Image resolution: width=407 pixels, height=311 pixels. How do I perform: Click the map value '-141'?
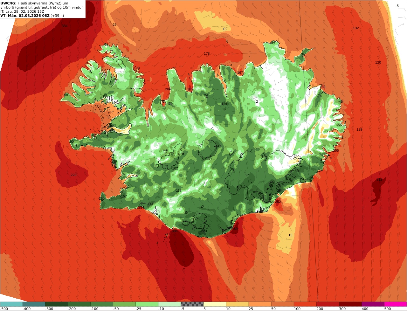point(150,204)
